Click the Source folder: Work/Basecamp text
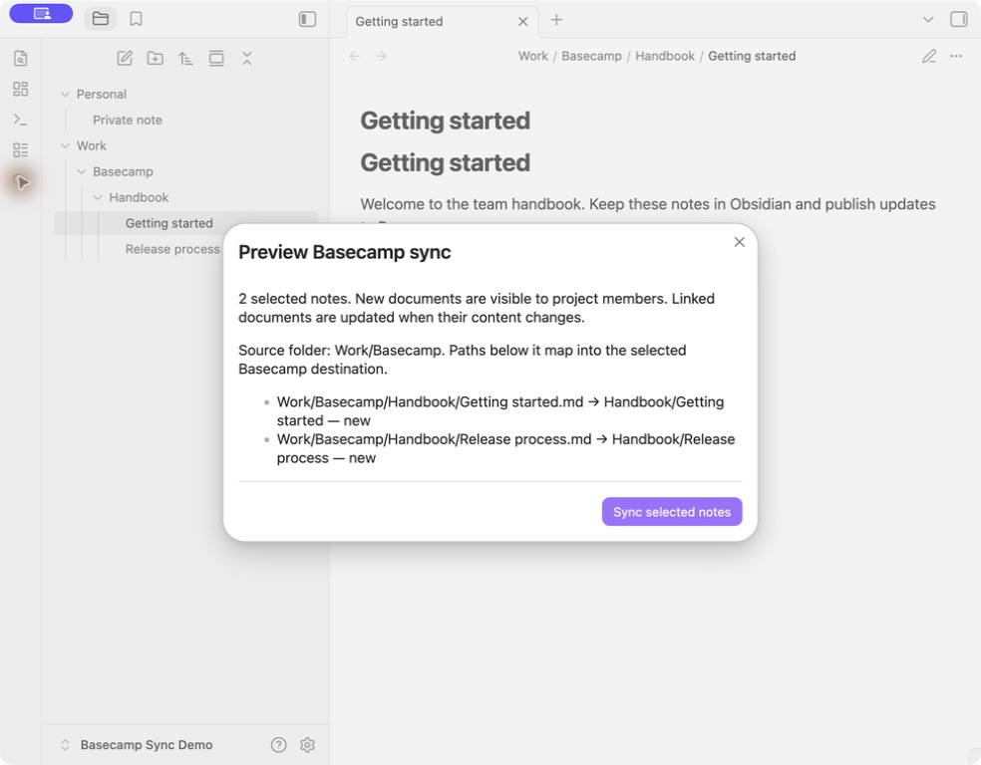 click(463, 360)
